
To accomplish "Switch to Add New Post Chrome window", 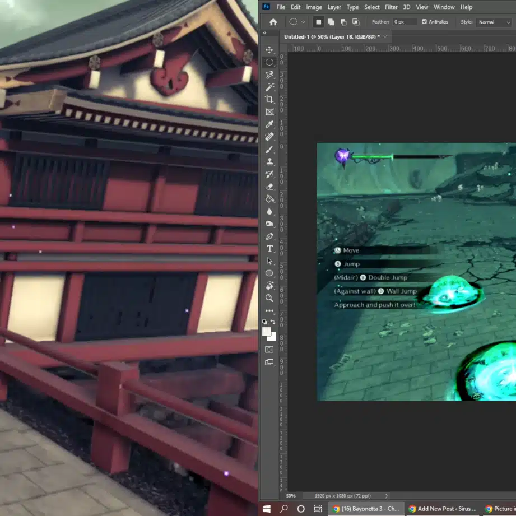I will (443, 509).
